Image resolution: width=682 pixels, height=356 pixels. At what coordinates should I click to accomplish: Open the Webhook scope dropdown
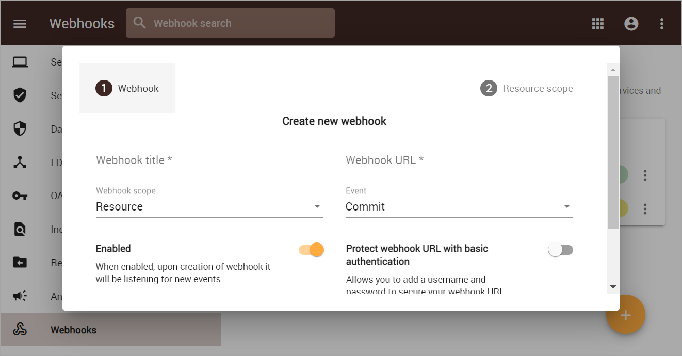(209, 206)
